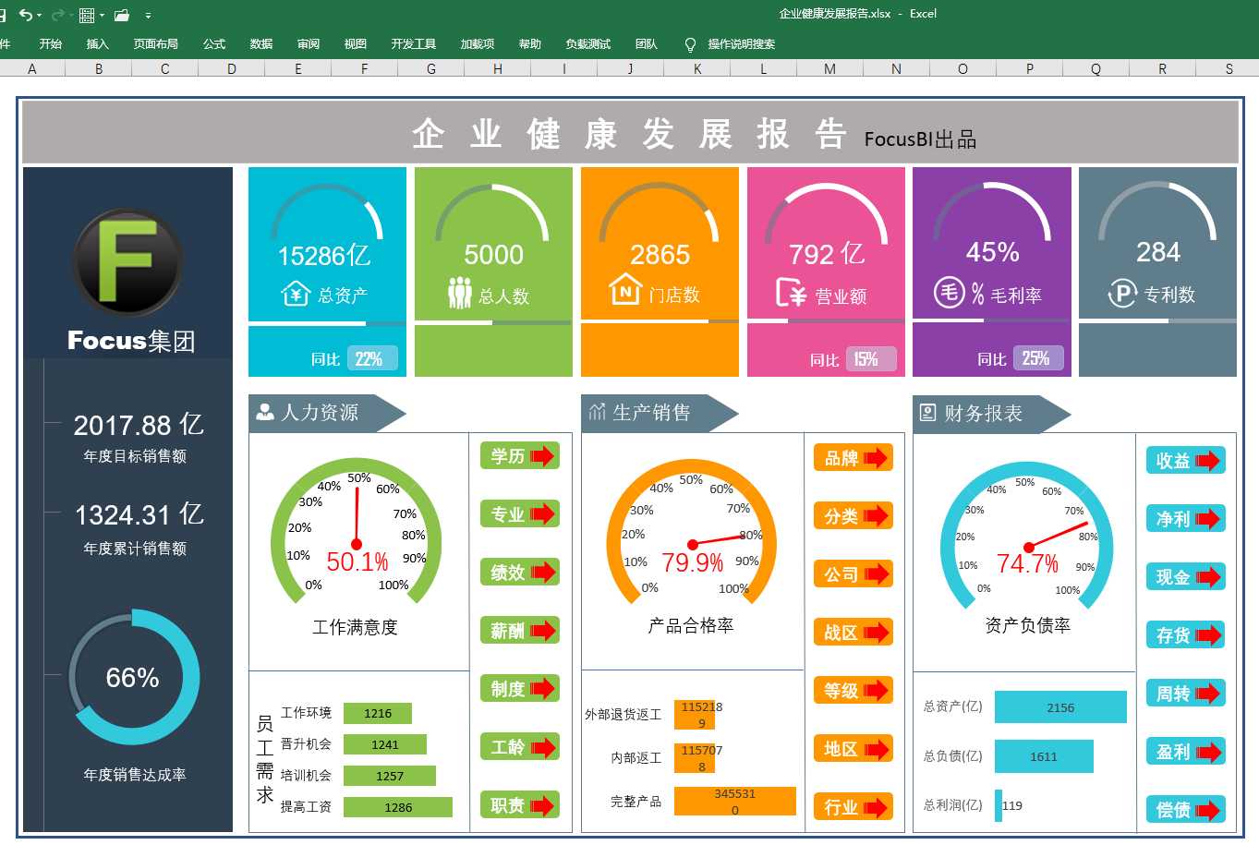Click the 营业额 yen document icon
Image resolution: width=1259 pixels, height=845 pixels.
click(x=792, y=293)
